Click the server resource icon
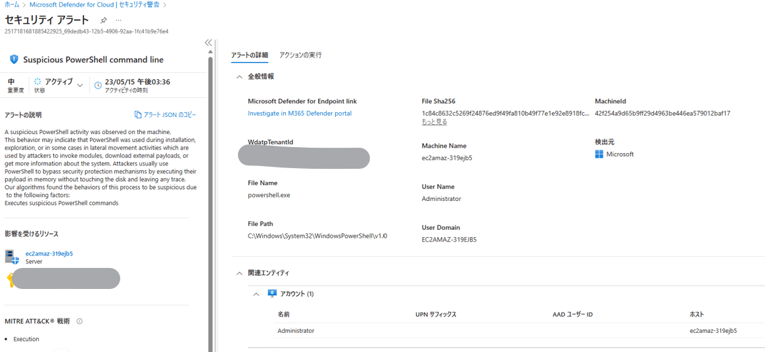The image size is (765, 352). [x=12, y=257]
